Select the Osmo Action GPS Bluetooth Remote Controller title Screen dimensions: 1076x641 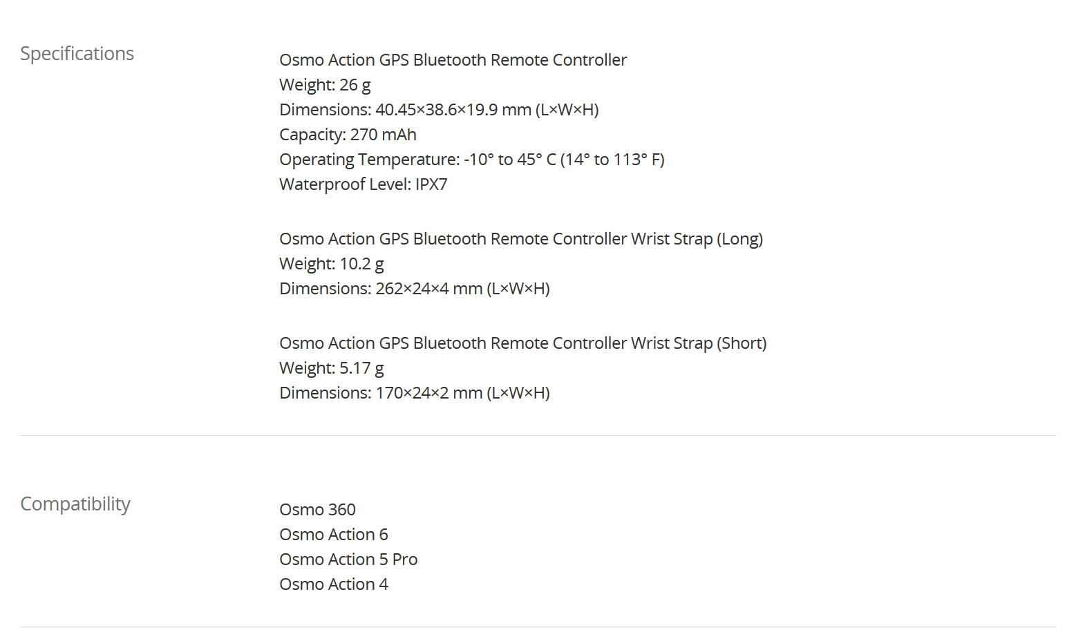click(x=453, y=60)
